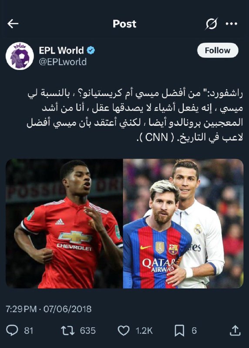Open the left player photo in red jersey
Viewport: 249px width, 348px height.
(64, 224)
